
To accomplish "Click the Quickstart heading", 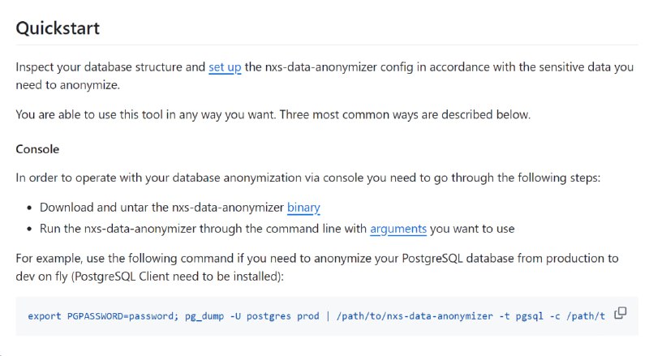I will 58,28.
